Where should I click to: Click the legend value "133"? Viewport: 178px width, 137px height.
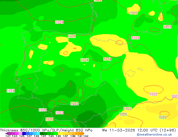click(51, 136)
